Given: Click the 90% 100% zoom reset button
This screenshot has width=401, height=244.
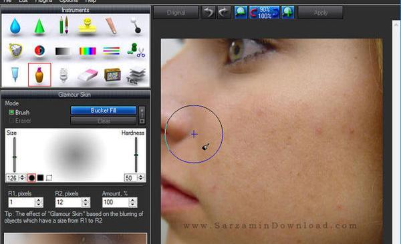Looking at the screenshot, I should pos(264,12).
